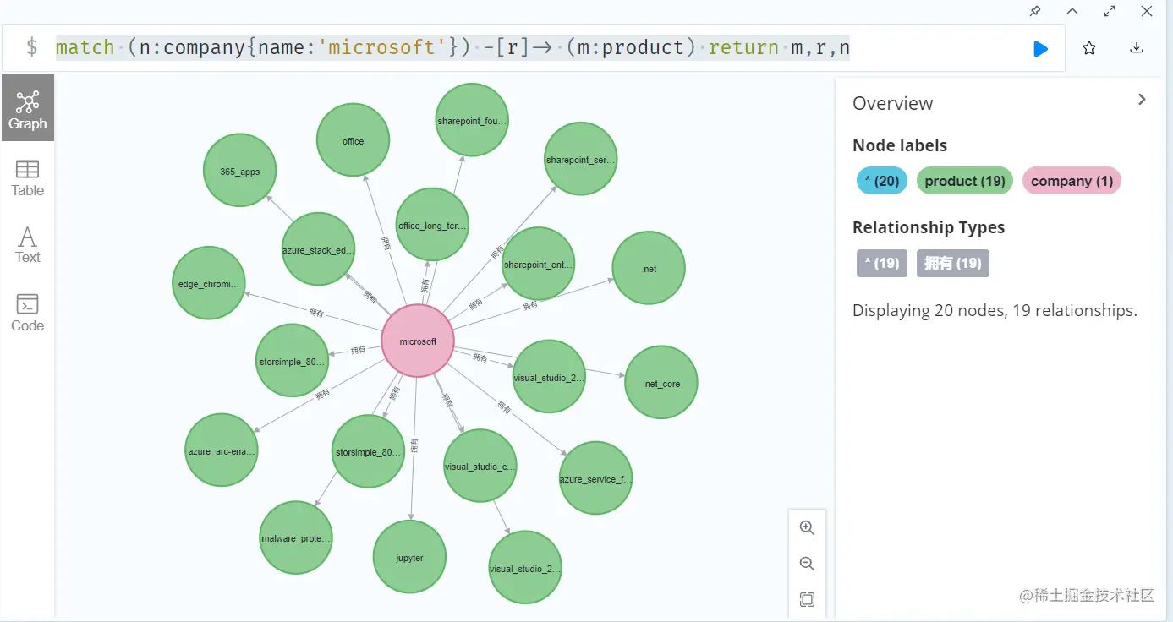
Task: Save query to favorites with star icon
Action: pos(1089,48)
